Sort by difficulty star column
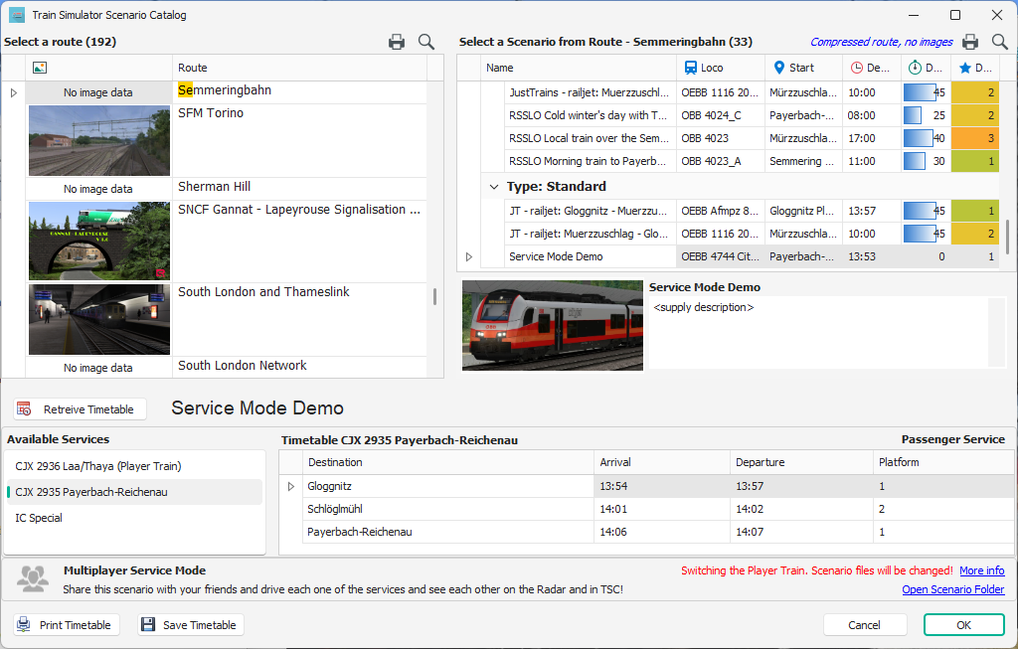Image resolution: width=1018 pixels, height=649 pixels. coord(975,68)
